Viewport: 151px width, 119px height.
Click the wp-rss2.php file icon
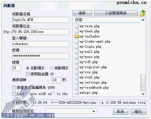[x=76, y=77]
